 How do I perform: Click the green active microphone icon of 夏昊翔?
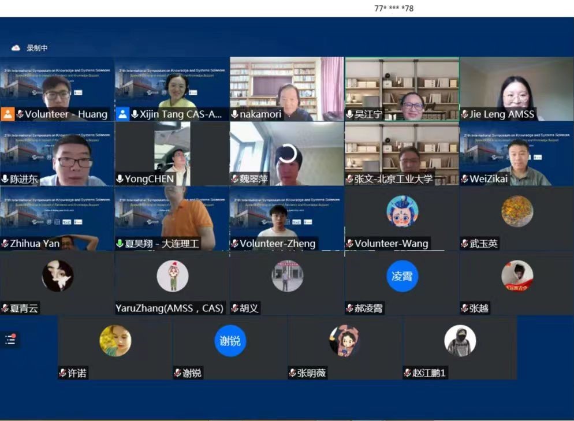coord(120,244)
